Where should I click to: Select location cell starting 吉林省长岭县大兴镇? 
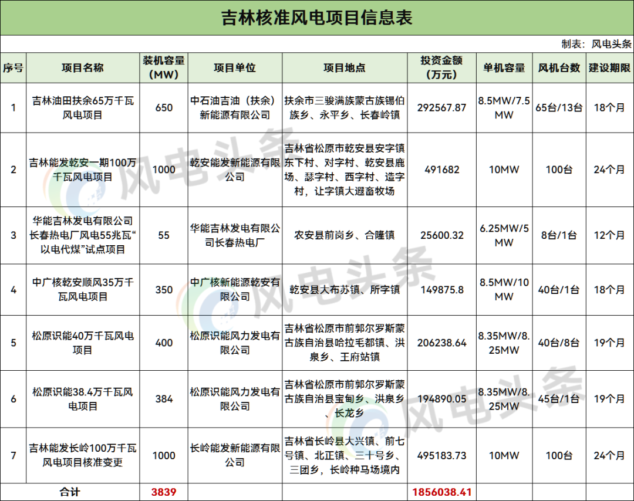tap(345, 455)
